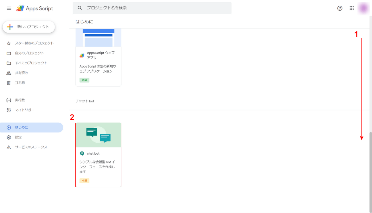The height and width of the screenshot is (213, 372).
Task: Click the search magnifier icon
Action: pos(80,8)
